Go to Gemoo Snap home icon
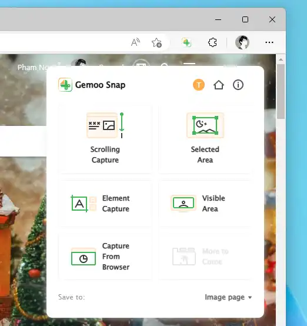 (x=219, y=85)
